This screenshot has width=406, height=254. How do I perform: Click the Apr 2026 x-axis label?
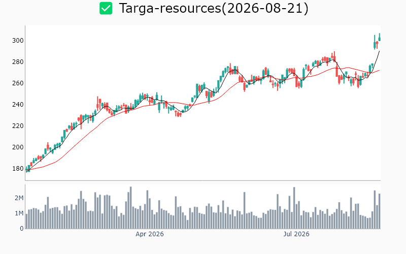tap(149, 234)
